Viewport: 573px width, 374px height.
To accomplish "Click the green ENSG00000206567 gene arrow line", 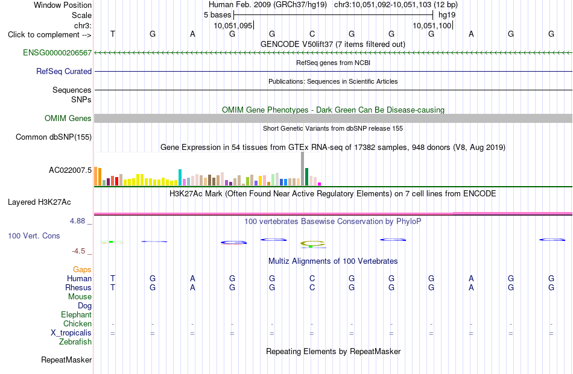I will click(333, 53).
